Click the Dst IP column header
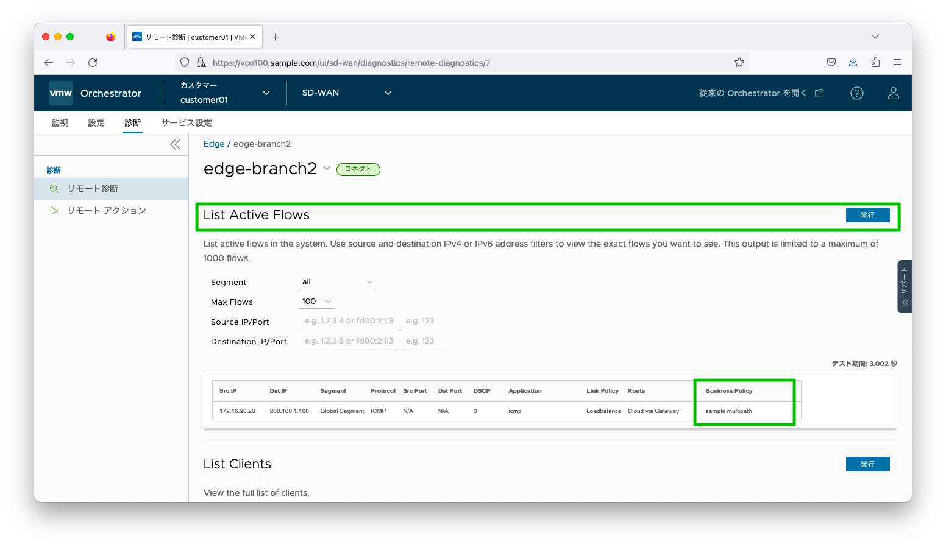This screenshot has height=547, width=946. (x=279, y=391)
